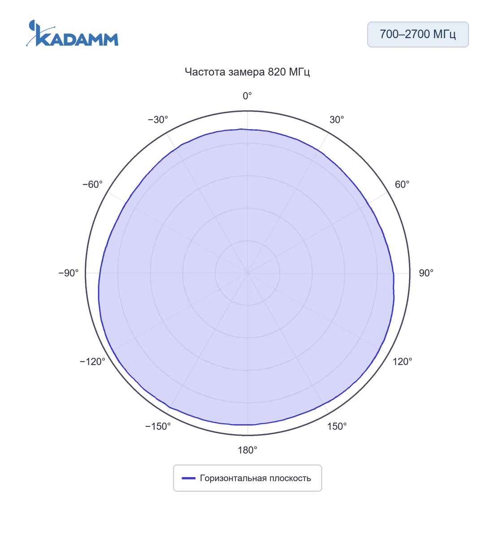495x543 pixels.
Task: Click the −150° angle label
Action: 158,426
